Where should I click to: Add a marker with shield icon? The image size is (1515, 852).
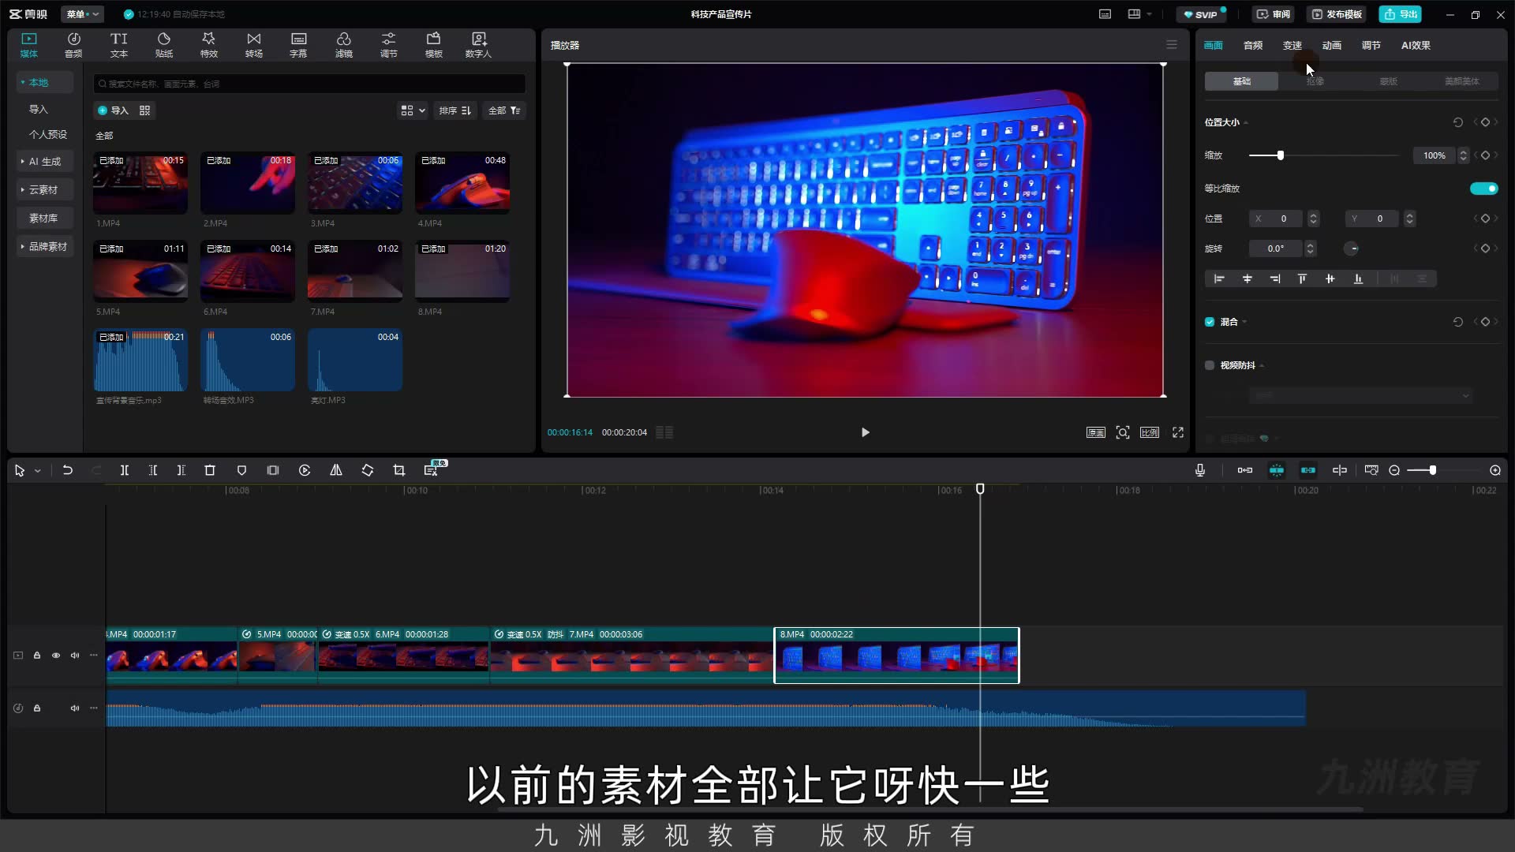pos(241,470)
